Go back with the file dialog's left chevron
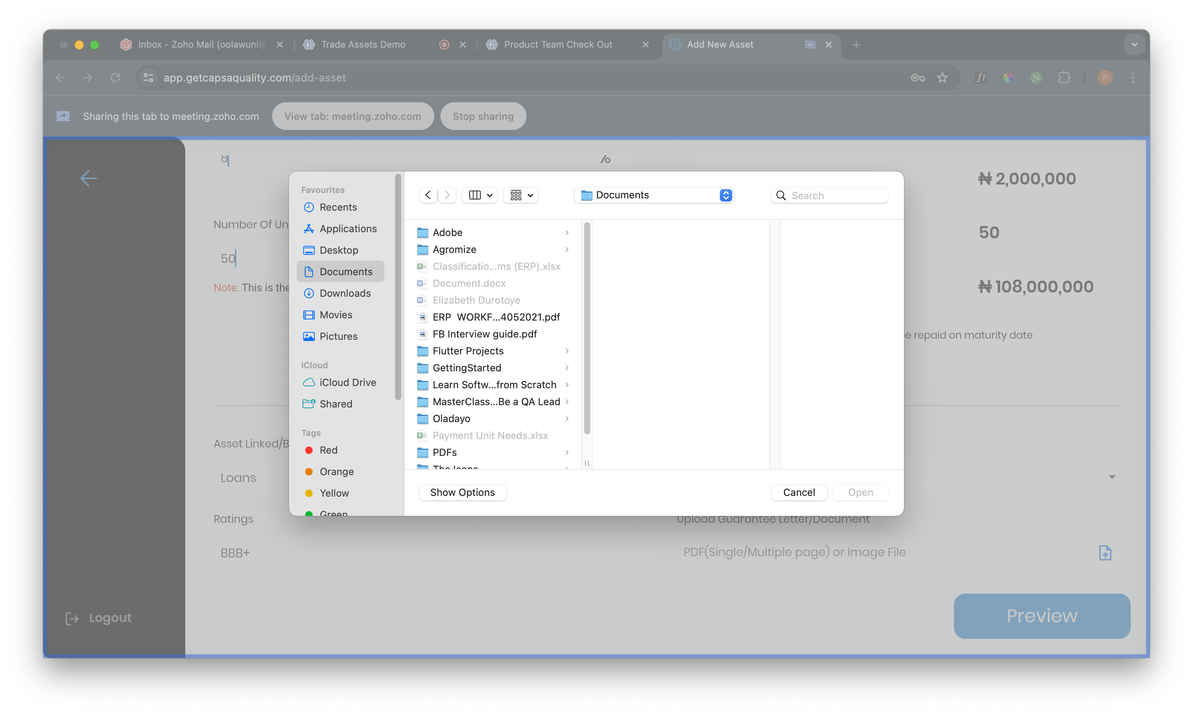 tap(428, 195)
